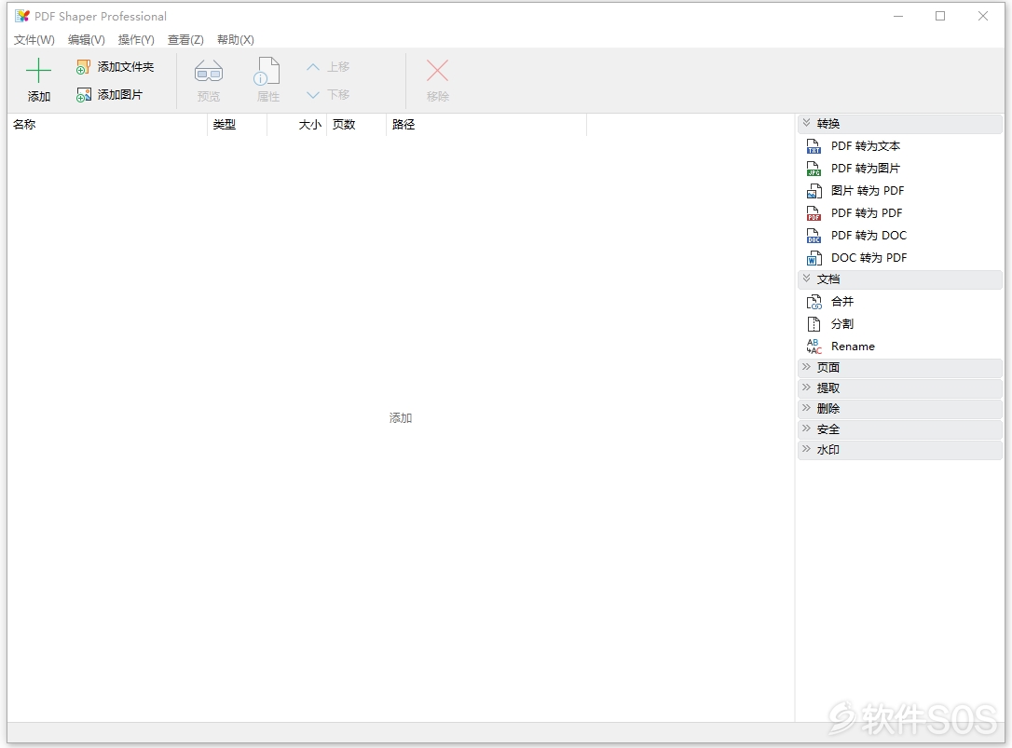Expand the 删除 section
This screenshot has width=1012, height=748.
click(x=899, y=409)
